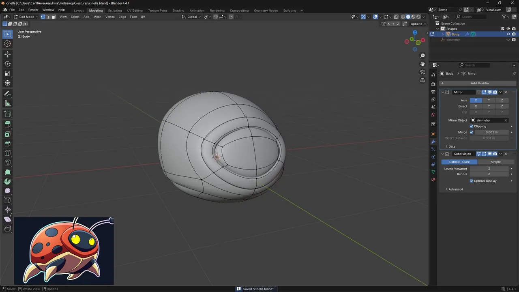Open the Object Data mesh properties tab
Viewport: 519px width, 292px height.
pyautogui.click(x=433, y=172)
